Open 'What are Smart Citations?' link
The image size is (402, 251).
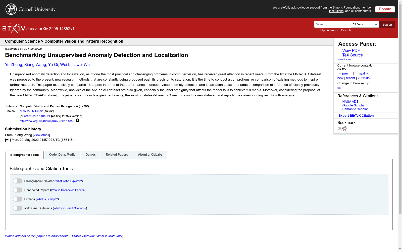click(x=70, y=208)
